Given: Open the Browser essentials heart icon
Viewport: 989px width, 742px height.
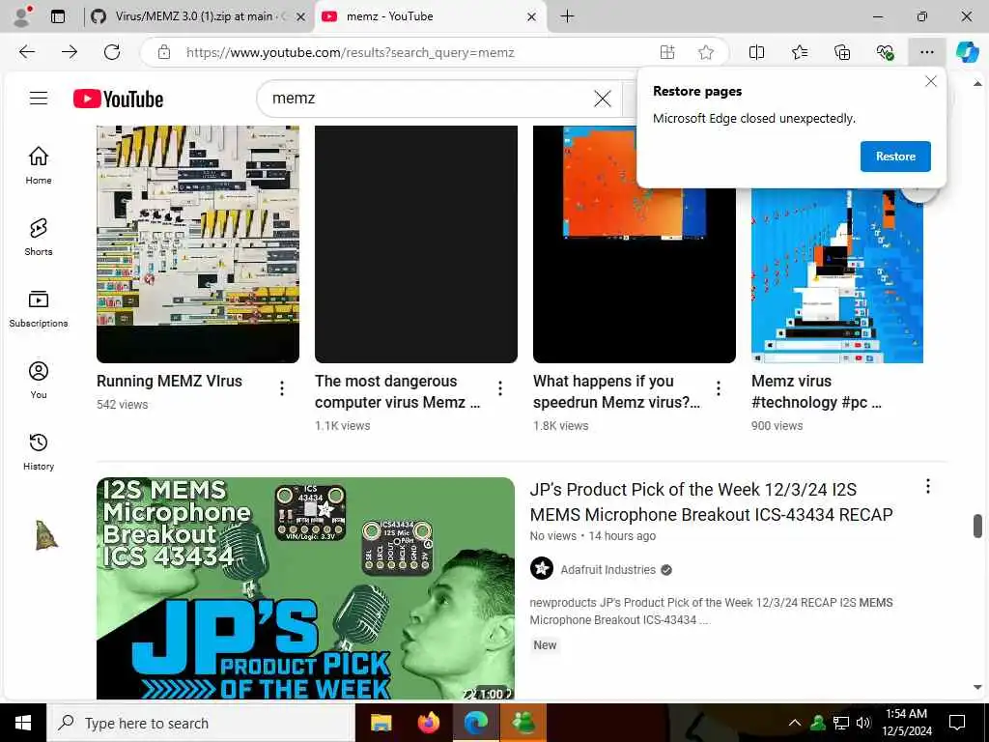Looking at the screenshot, I should click(x=885, y=52).
